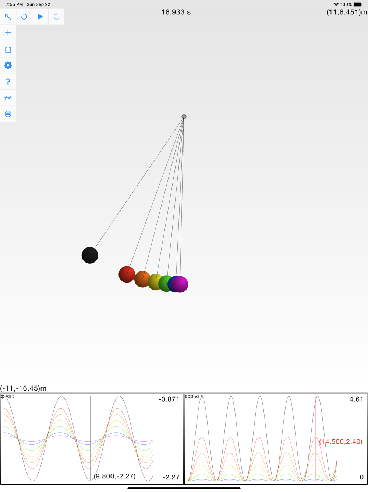
Task: Select the orange pendulum ball
Action: pos(141,279)
